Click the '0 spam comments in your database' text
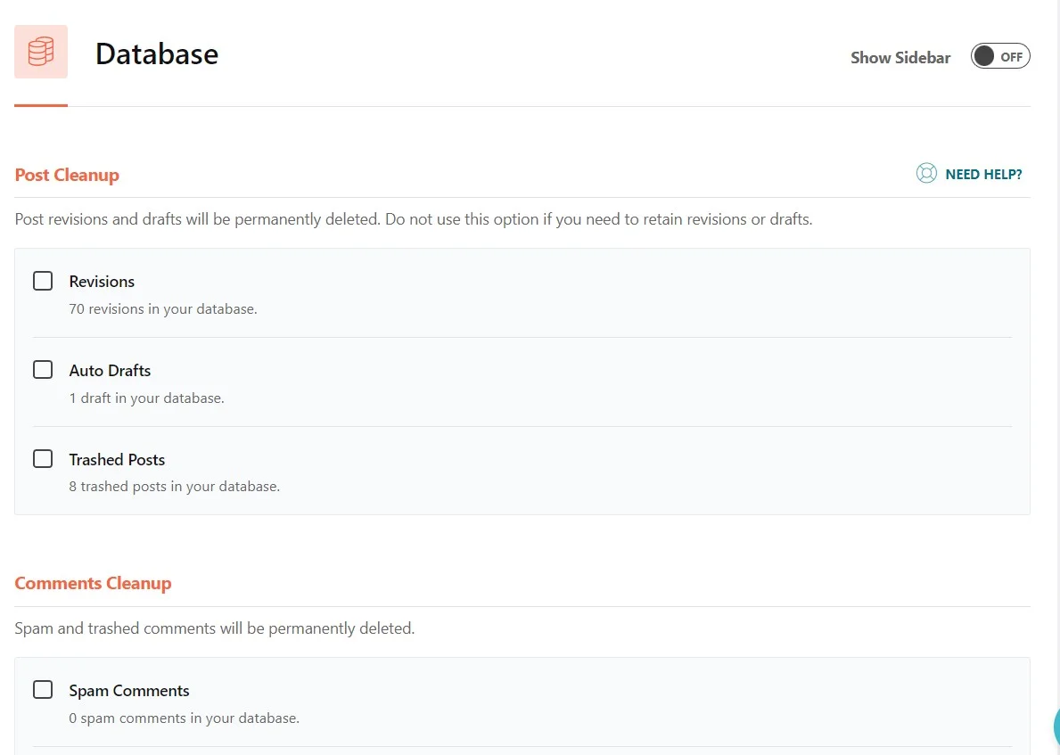 tap(184, 718)
